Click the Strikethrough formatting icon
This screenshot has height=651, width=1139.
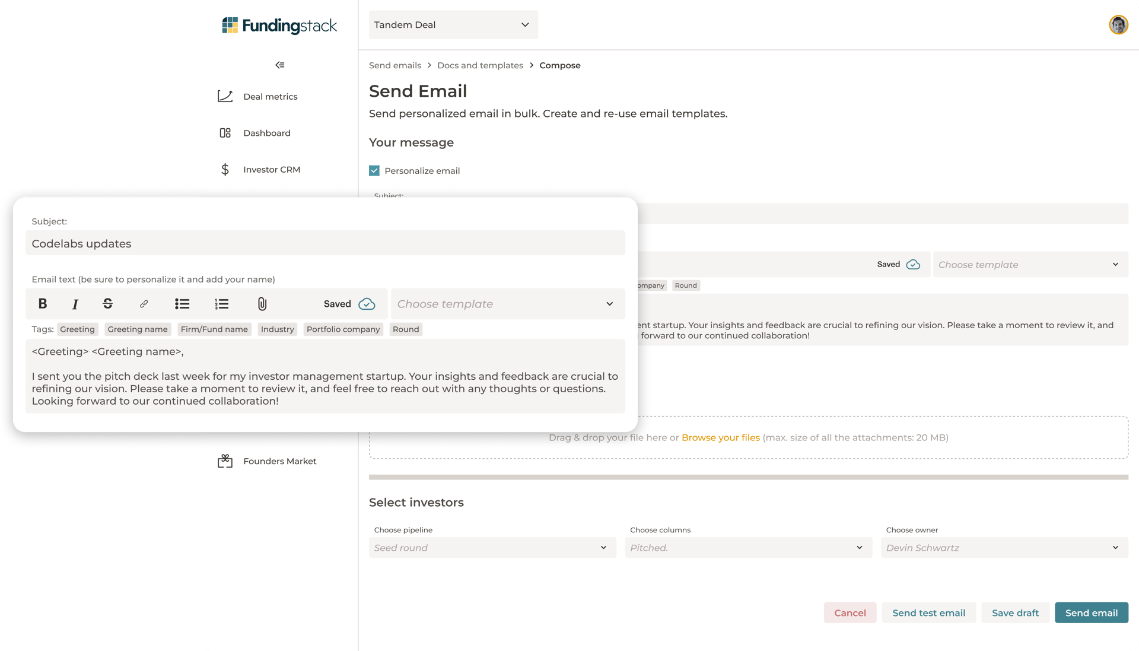pyautogui.click(x=108, y=304)
